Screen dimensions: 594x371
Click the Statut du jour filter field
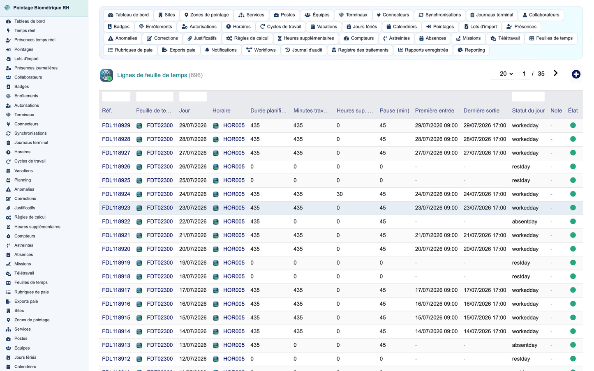coord(528,97)
